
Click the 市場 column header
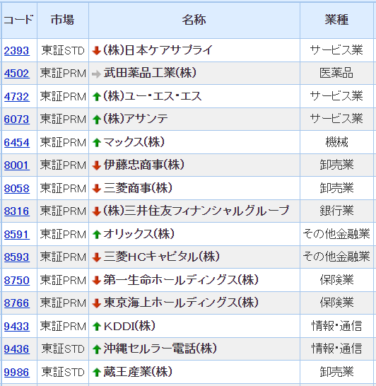tap(63, 21)
